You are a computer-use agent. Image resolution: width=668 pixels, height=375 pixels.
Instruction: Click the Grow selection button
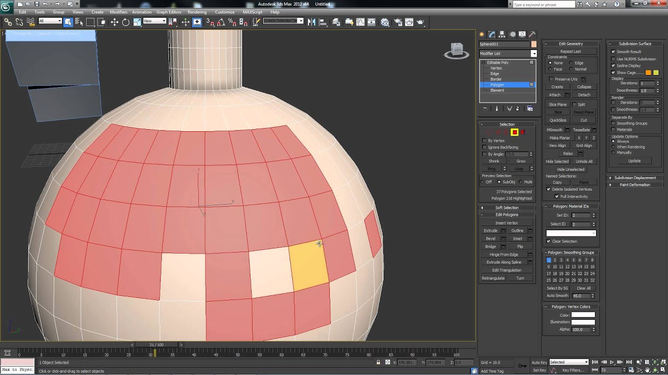(x=521, y=161)
